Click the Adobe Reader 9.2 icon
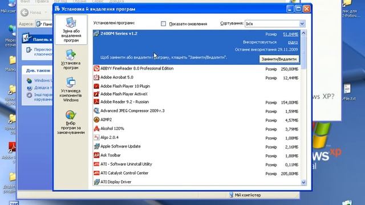 click(96, 102)
